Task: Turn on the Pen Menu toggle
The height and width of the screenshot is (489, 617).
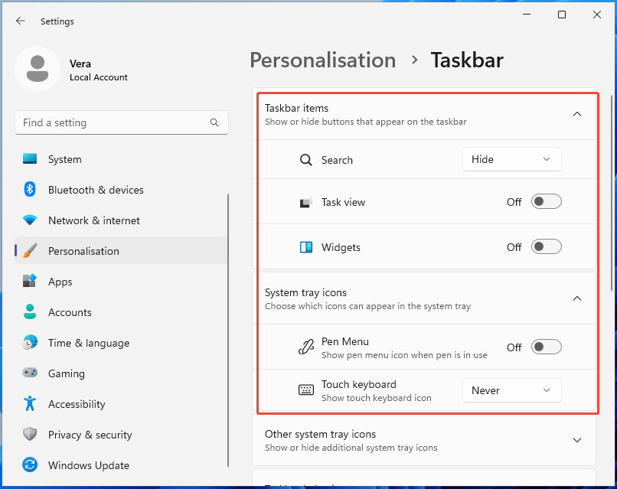Action: 546,347
